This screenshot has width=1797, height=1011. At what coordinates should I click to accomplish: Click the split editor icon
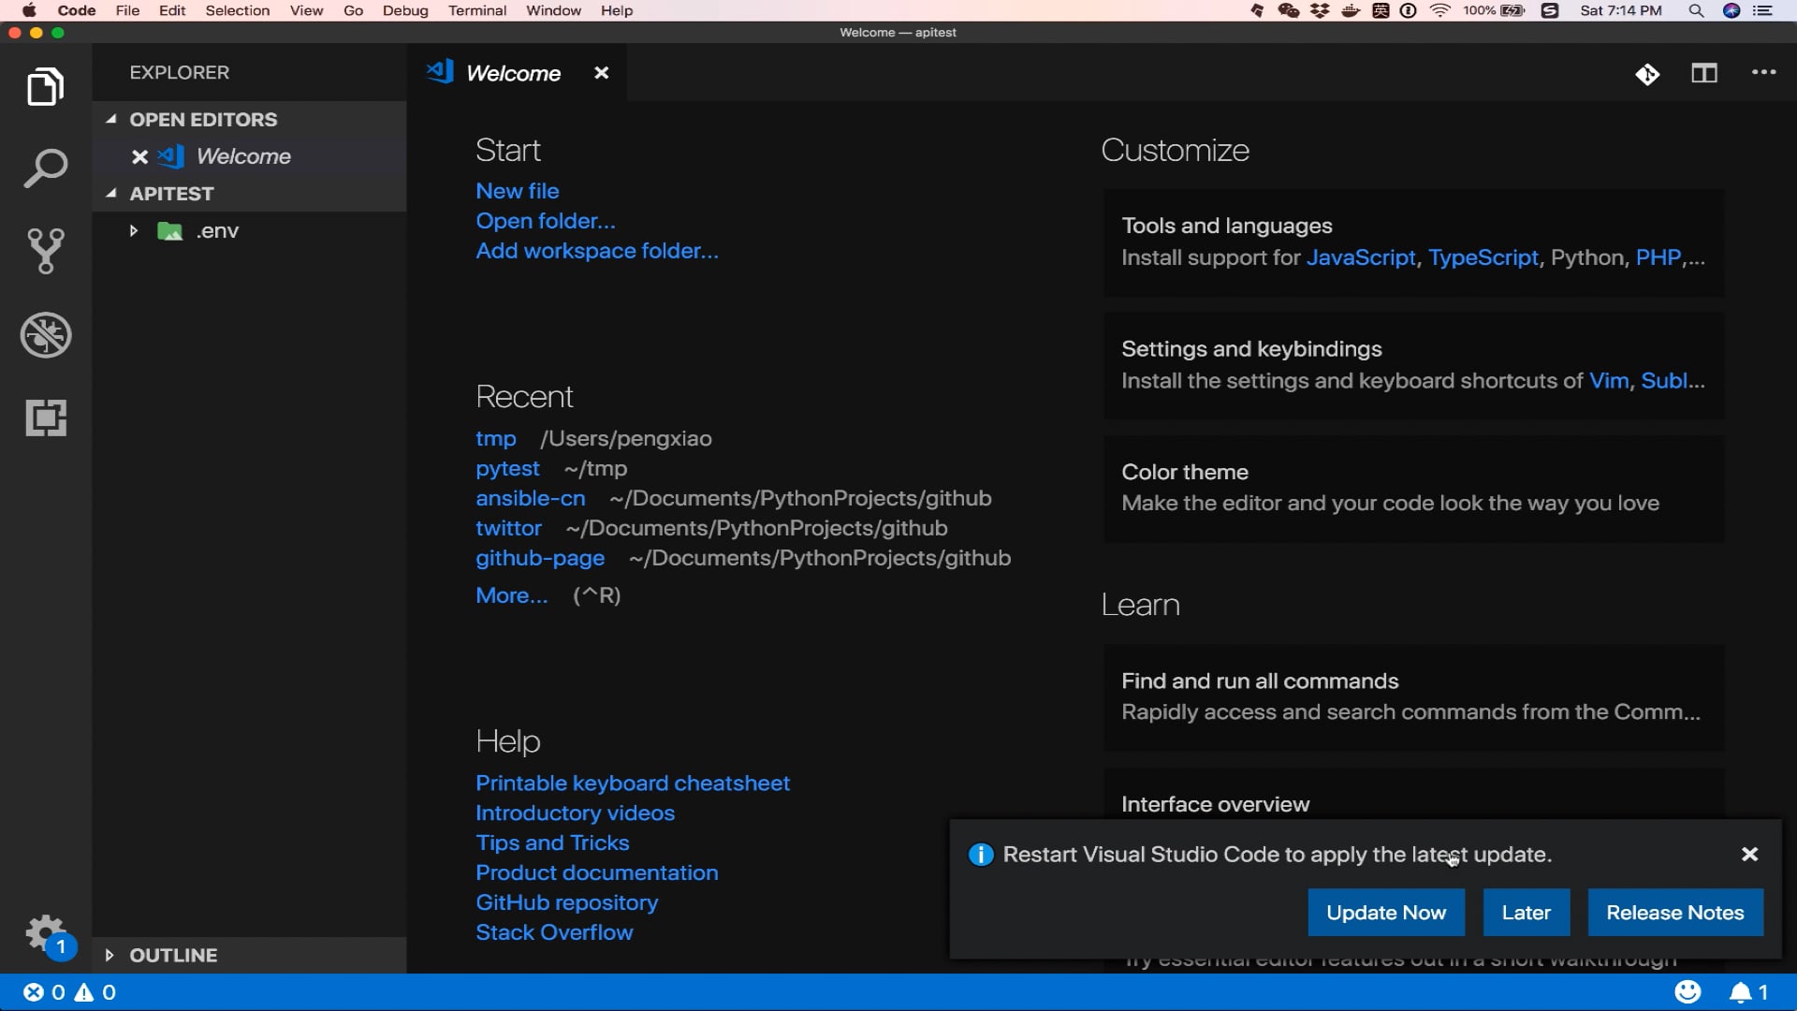click(1704, 73)
